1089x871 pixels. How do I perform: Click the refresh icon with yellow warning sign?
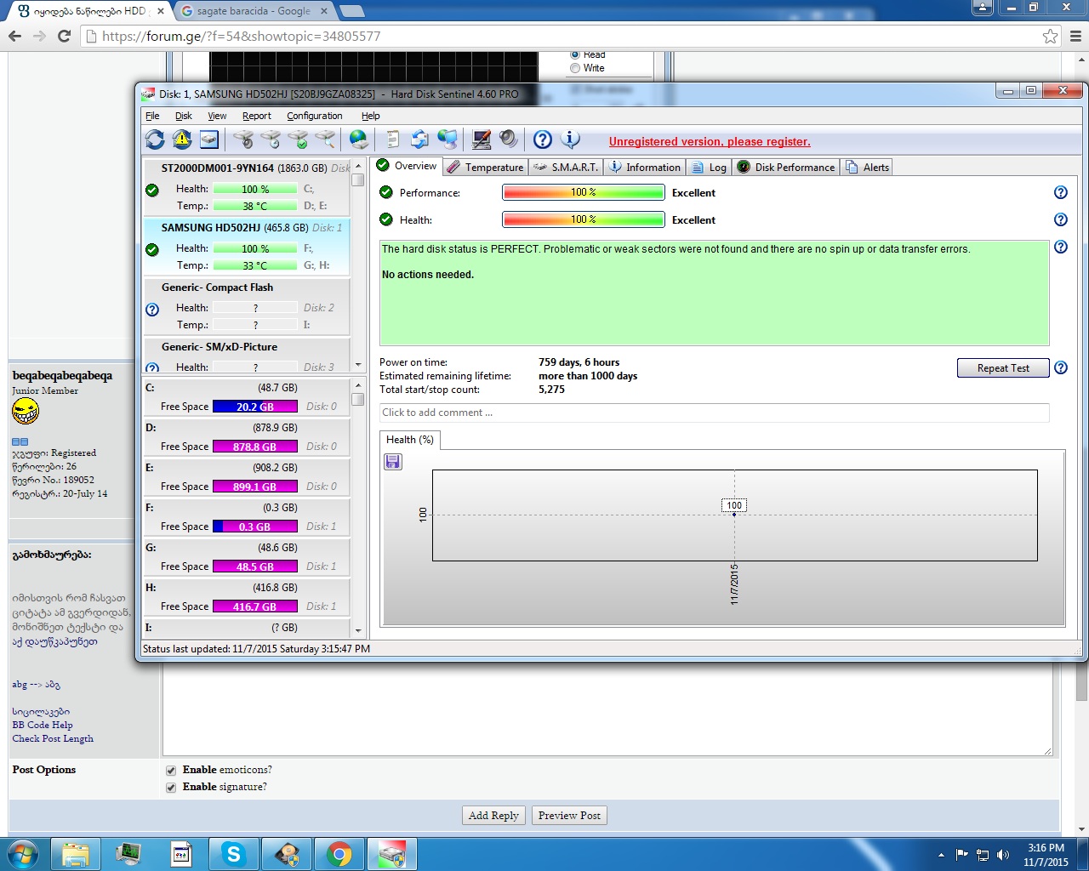click(x=182, y=139)
